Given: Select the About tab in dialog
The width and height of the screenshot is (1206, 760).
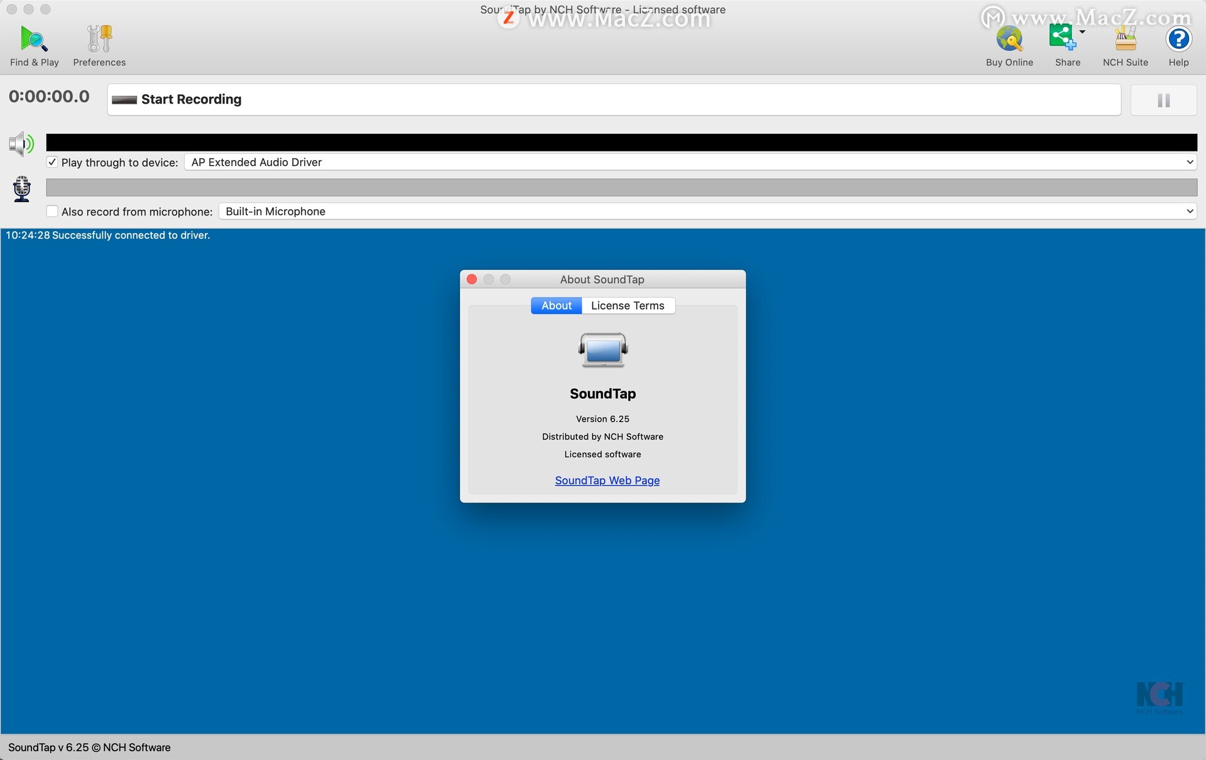Looking at the screenshot, I should point(557,305).
